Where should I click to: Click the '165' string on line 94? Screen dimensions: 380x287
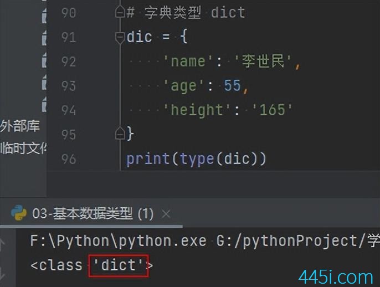tap(272, 110)
